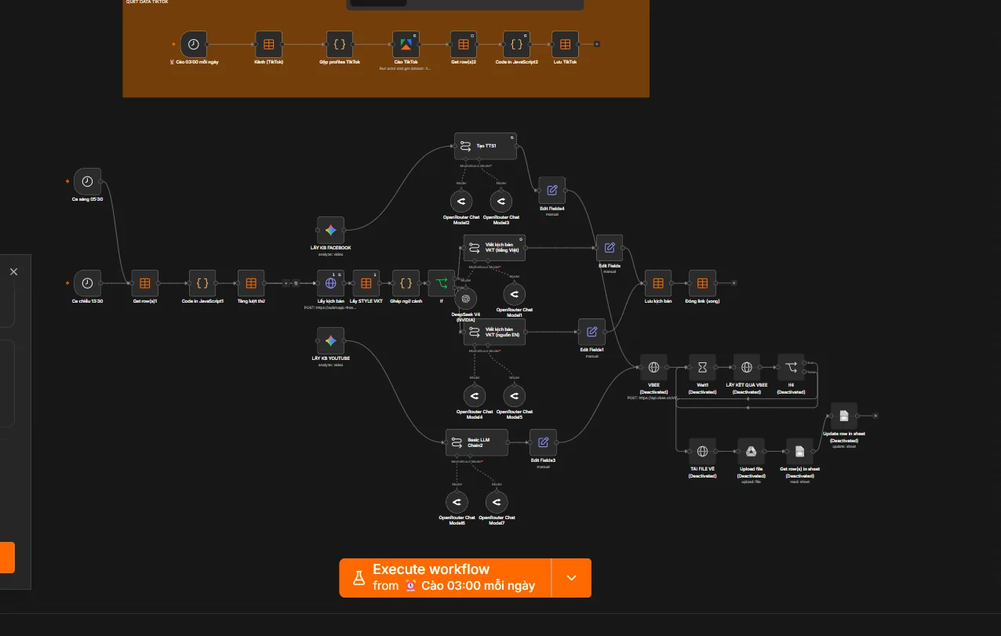1001x636 pixels.
Task: Click the 'Lưu kịch bản' sheet node
Action: coord(657,283)
